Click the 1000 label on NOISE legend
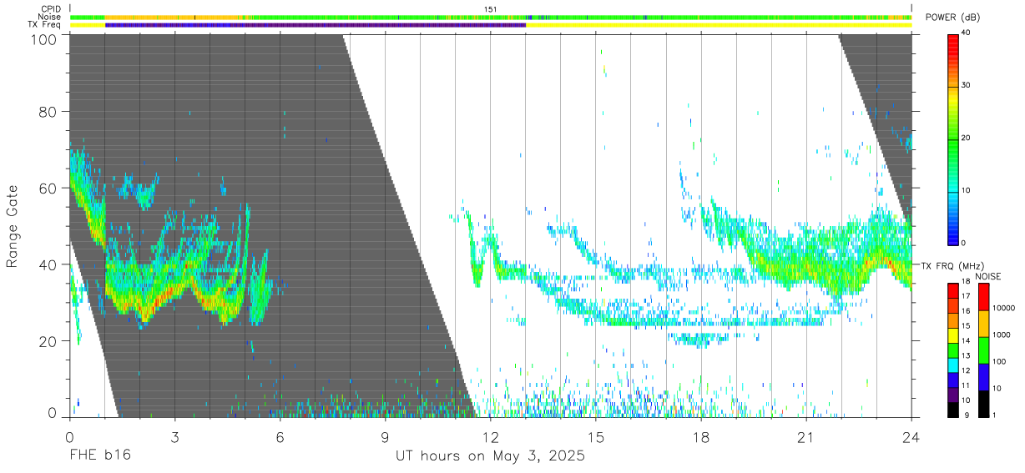Screen dimensions: 1025x473 1001,335
